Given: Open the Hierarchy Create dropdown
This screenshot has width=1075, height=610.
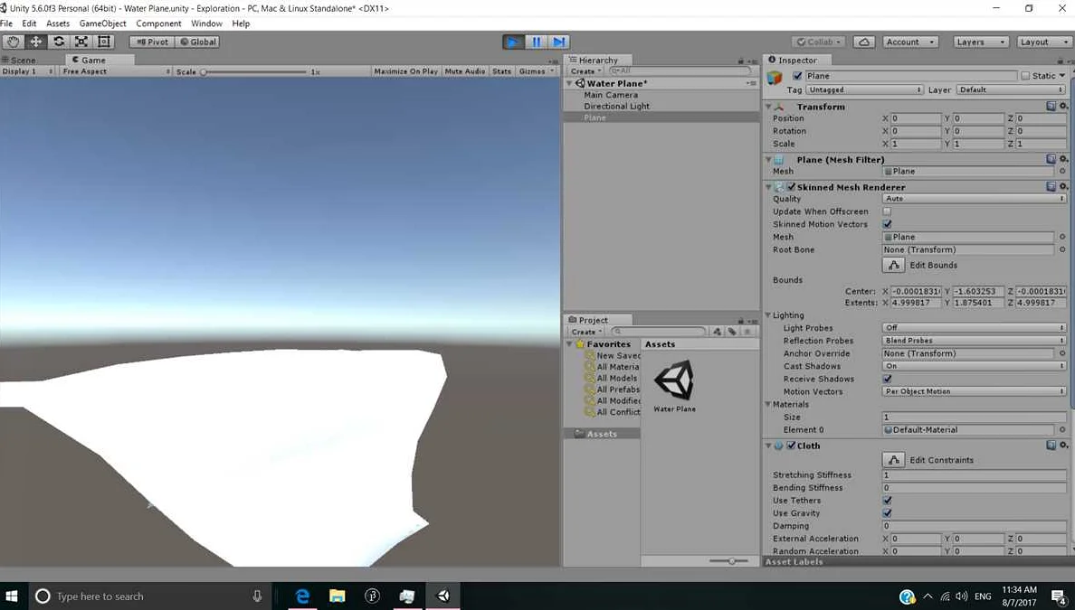Looking at the screenshot, I should 585,71.
